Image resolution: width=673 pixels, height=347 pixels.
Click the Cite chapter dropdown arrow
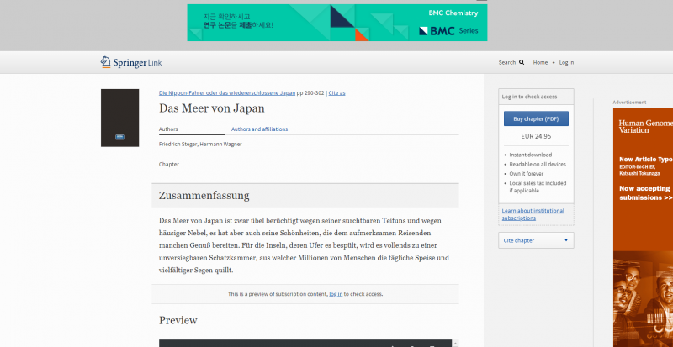(x=566, y=240)
